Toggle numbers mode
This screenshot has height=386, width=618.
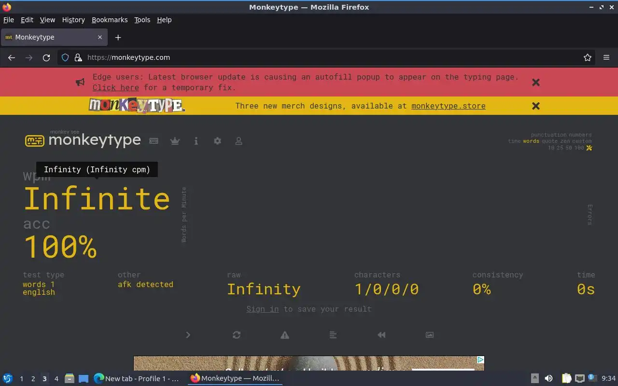(x=580, y=135)
